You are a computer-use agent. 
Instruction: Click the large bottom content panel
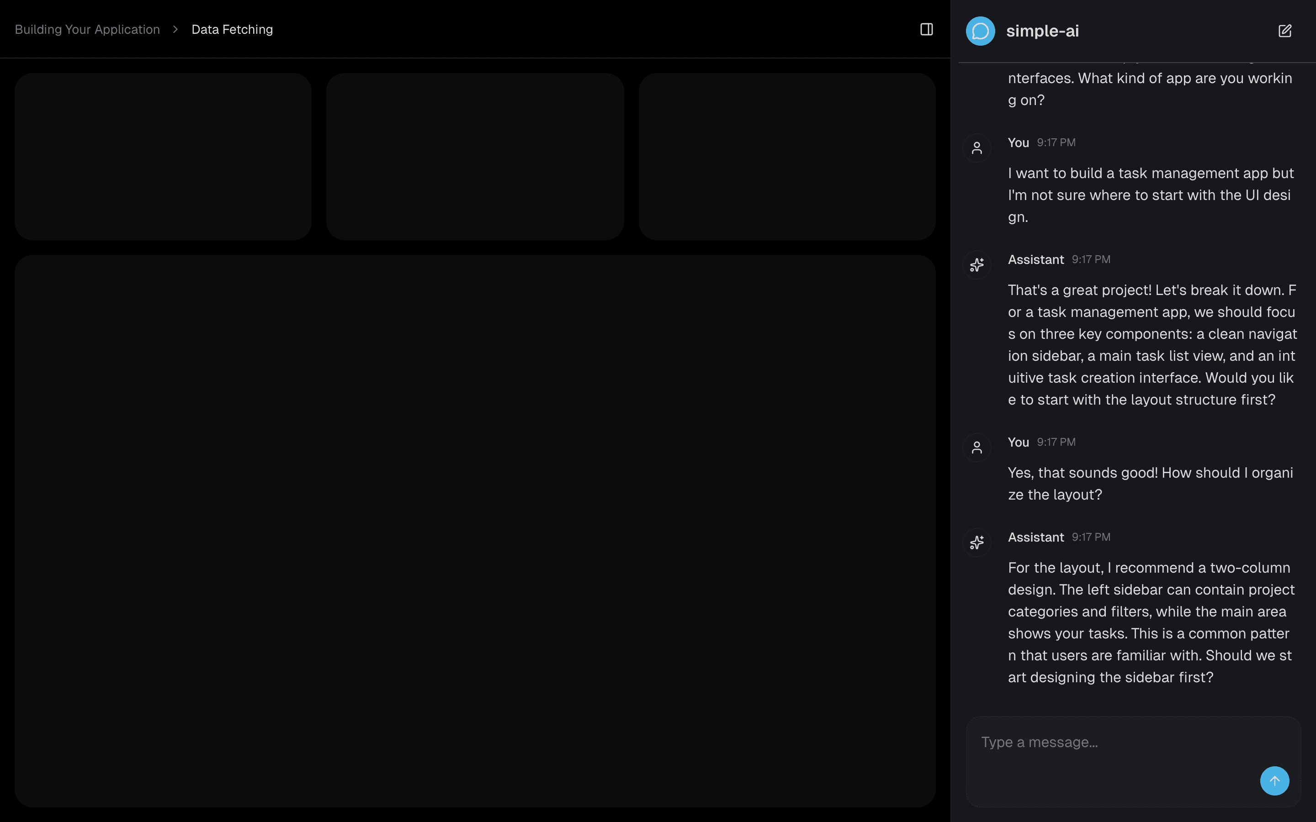click(475, 531)
